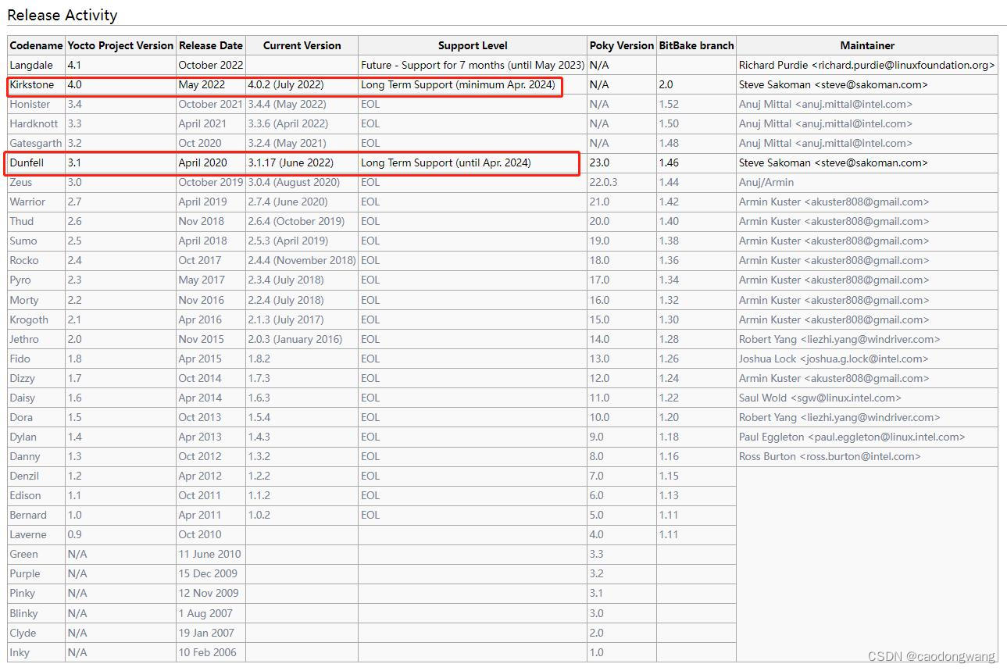Screen dimensions: 1007x671
Task: Click the Rocko codename cell
Action: coord(36,260)
